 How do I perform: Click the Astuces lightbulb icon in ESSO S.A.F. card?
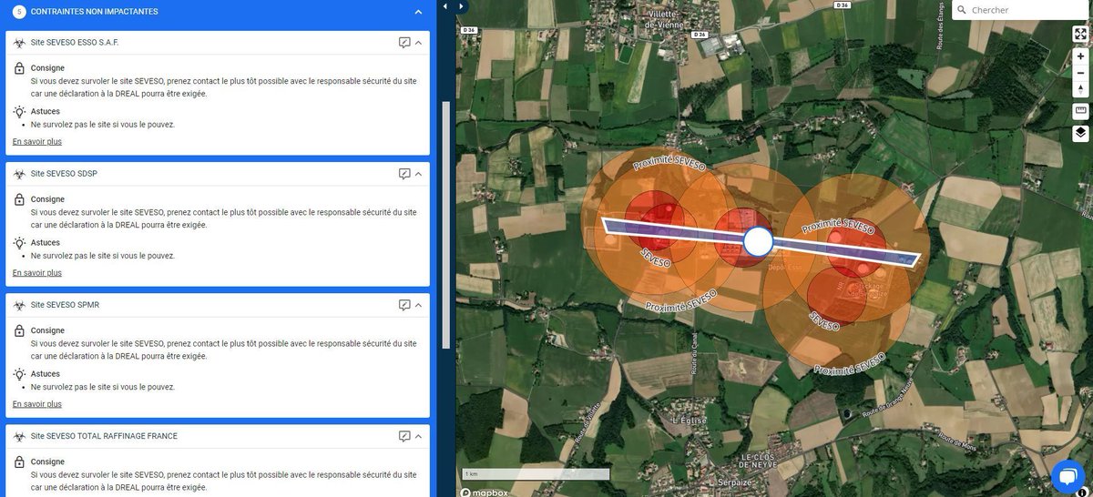pos(19,112)
